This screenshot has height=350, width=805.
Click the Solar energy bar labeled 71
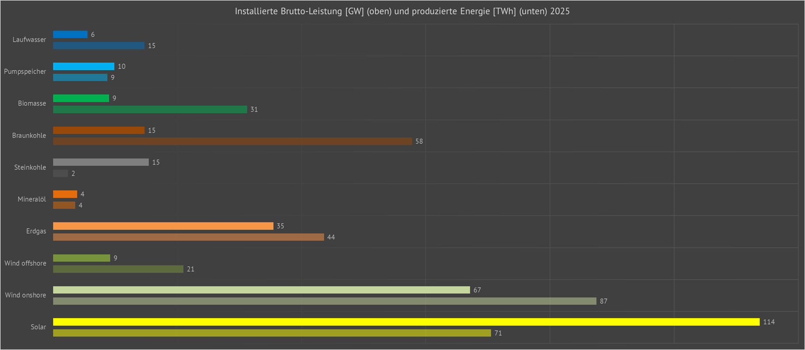pos(272,333)
